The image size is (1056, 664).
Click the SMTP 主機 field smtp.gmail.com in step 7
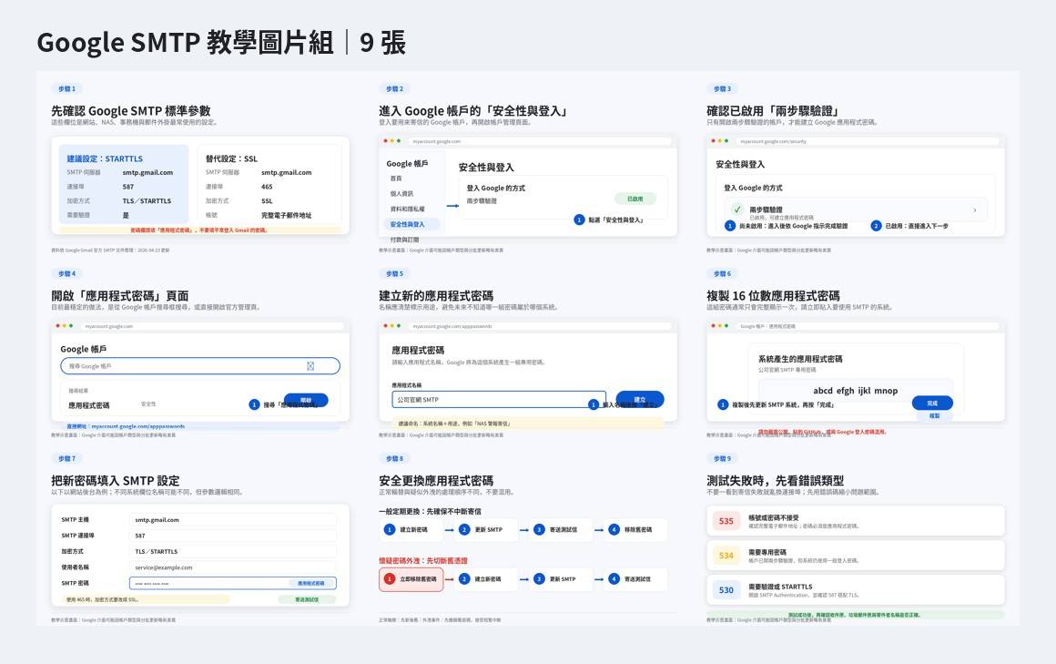[x=232, y=520]
